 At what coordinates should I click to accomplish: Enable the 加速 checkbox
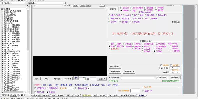click(131, 11)
